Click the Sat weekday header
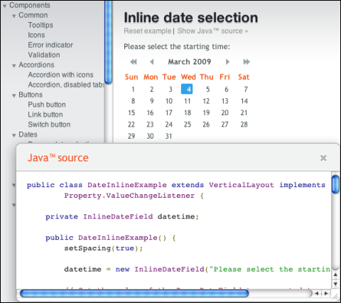 (244, 77)
